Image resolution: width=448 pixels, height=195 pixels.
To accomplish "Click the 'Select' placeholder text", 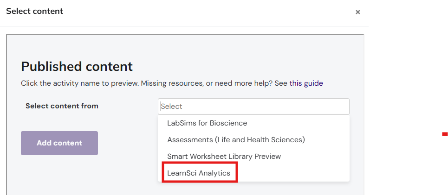I will pyautogui.click(x=172, y=107).
